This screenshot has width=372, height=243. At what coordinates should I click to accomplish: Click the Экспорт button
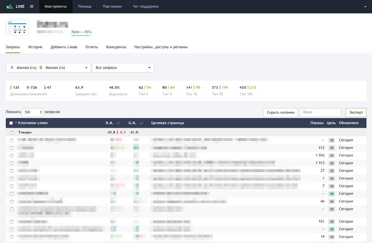(x=356, y=112)
